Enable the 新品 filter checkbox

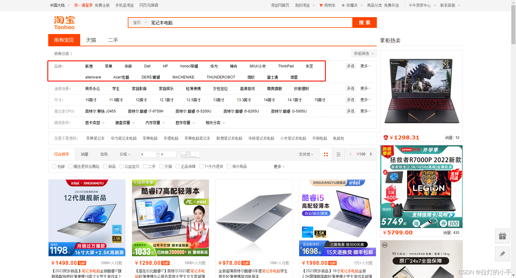pyautogui.click(x=105, y=166)
